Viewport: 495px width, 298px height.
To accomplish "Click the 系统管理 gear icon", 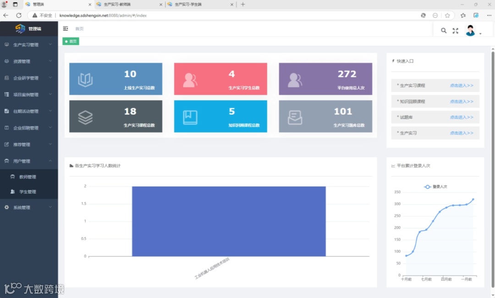I will point(6,207).
